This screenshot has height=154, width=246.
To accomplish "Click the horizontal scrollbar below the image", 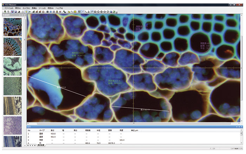I will coord(134,123).
